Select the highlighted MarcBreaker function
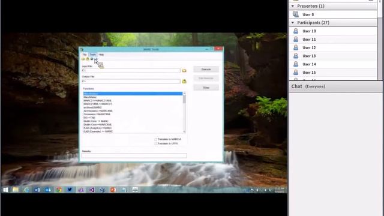The image size is (384, 216). point(133,94)
